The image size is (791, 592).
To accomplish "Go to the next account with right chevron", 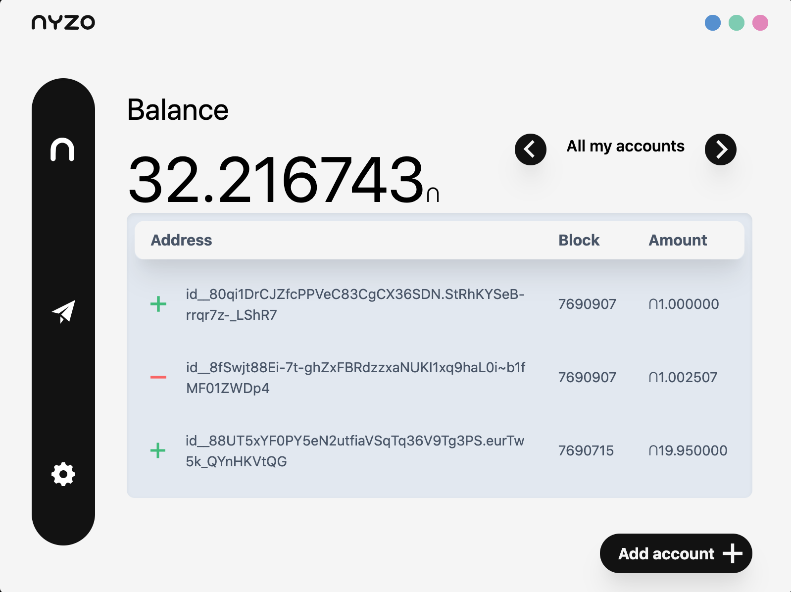I will 720,149.
